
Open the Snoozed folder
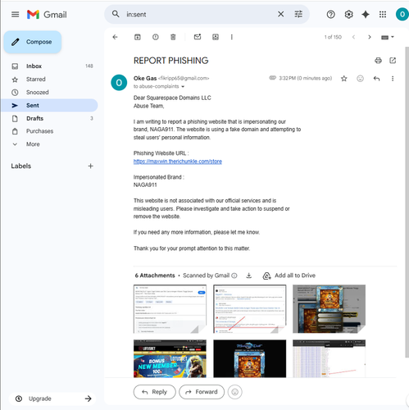49,93
